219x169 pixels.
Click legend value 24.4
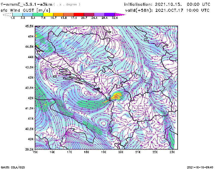tap(94, 18)
